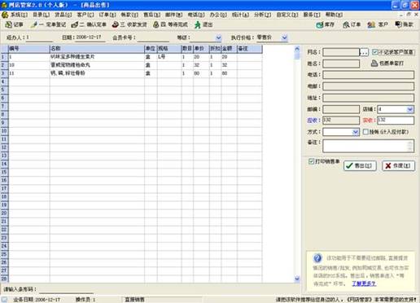Click the 会员卡号 input field
This screenshot has height=303, width=420.
(x=153, y=37)
